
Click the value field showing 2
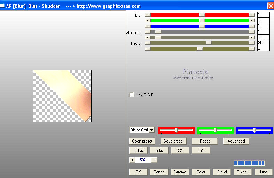pyautogui.click(x=263, y=48)
